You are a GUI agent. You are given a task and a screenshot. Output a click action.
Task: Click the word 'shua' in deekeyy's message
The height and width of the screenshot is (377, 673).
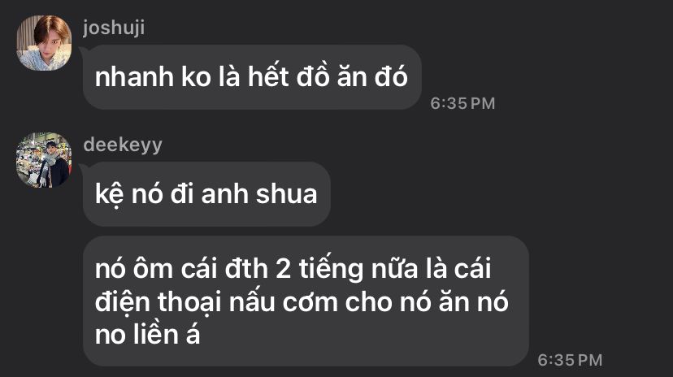coord(287,194)
